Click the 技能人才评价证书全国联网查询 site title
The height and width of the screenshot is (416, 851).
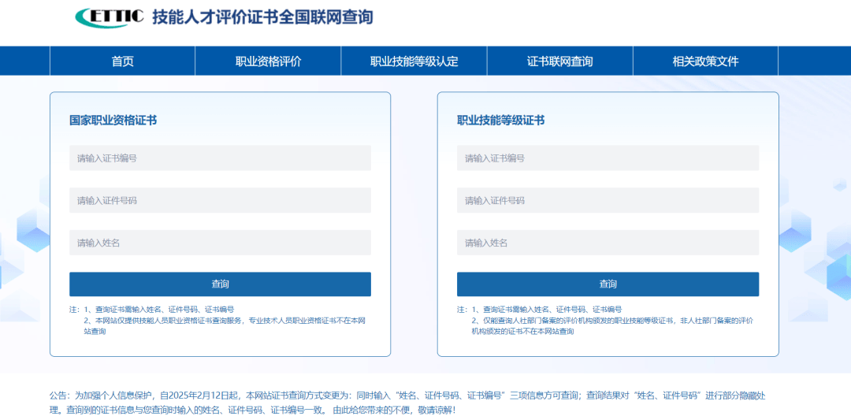pyautogui.click(x=262, y=17)
